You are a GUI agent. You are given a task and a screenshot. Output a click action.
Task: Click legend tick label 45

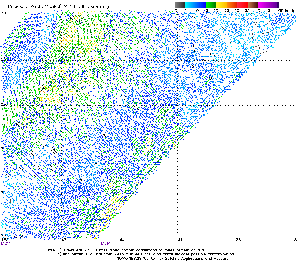click(x=268, y=10)
